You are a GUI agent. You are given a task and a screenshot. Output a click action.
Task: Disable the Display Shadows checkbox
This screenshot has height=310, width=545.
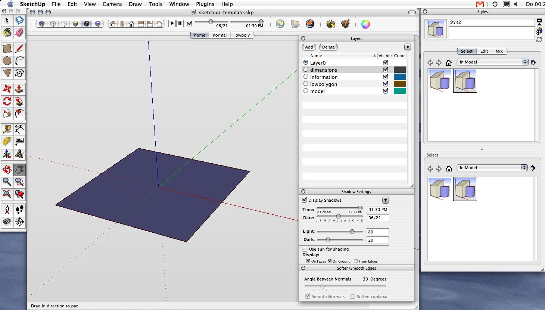(x=304, y=200)
